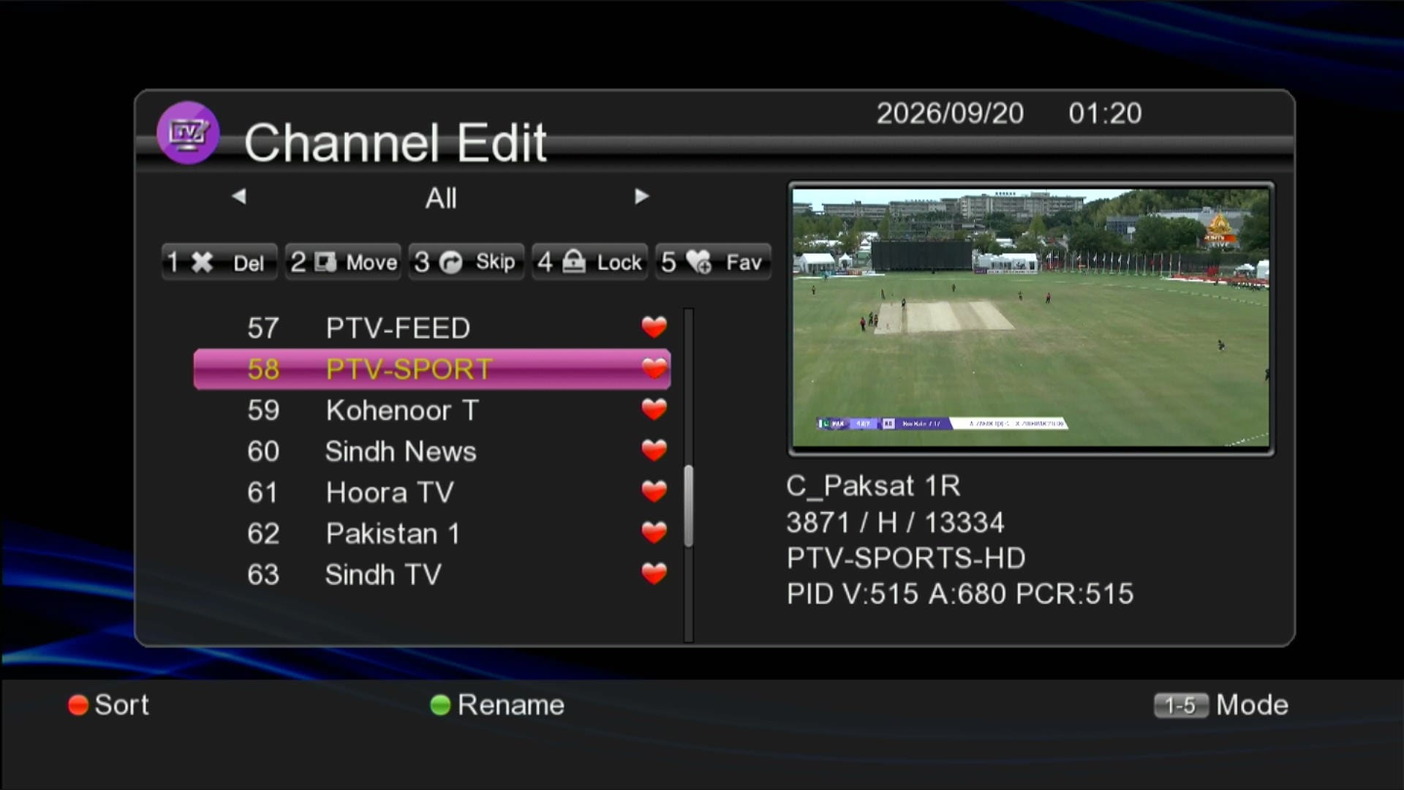Click the PTV-SPORTS-HD service name
This screenshot has height=790, width=1404.
point(906,558)
